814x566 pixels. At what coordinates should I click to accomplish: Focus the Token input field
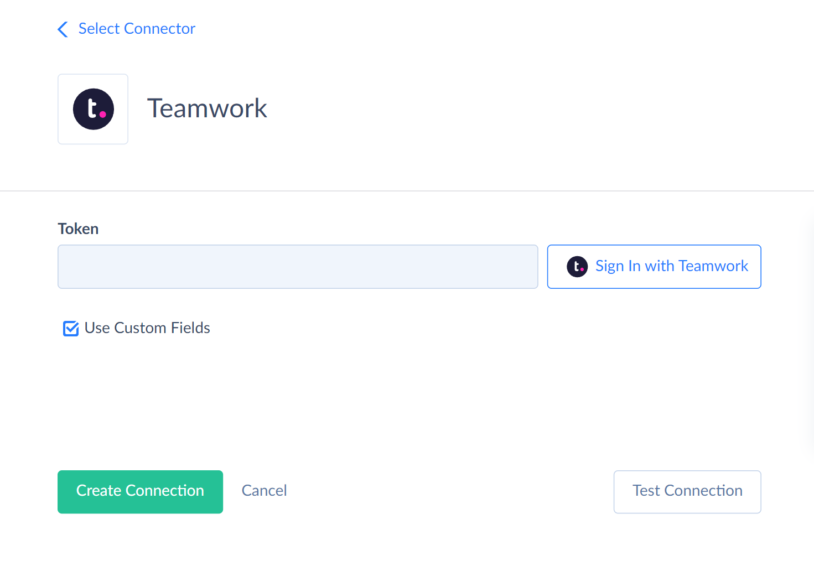point(298,267)
